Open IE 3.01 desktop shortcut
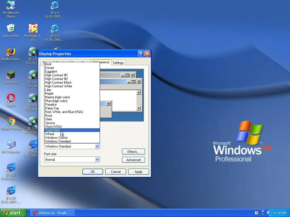The image size is (290, 217). [31, 125]
